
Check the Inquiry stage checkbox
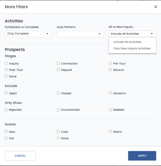6,63
